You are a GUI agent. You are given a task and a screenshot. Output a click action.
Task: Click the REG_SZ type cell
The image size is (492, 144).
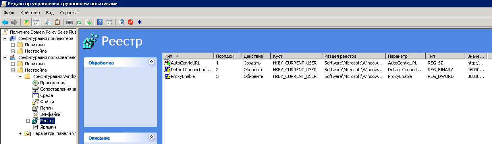(x=435, y=63)
